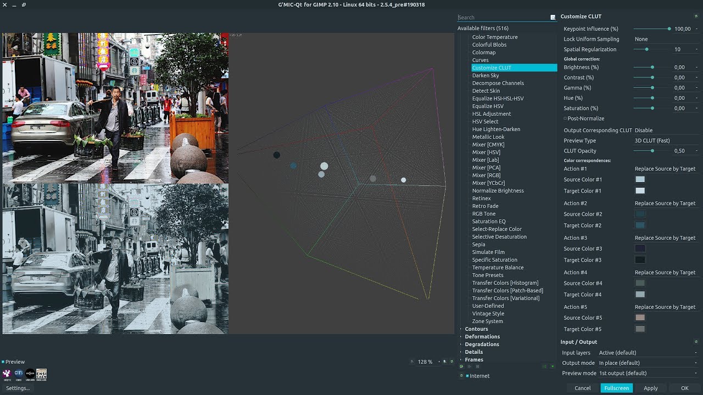Click the Keypoint Influence slider
Viewport: 703px width, 395px height.
pyautogui.click(x=652, y=29)
